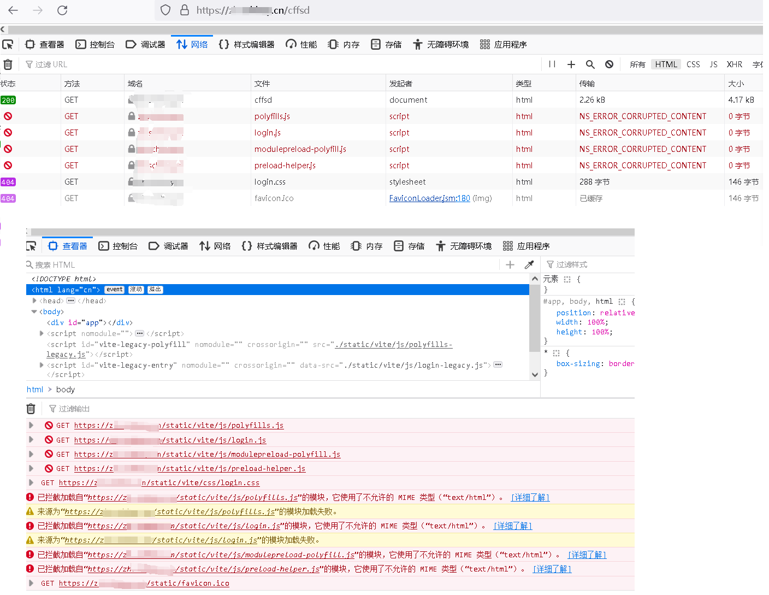This screenshot has width=769, height=595.
Task: Toggle the CSS request filter
Action: (693, 64)
